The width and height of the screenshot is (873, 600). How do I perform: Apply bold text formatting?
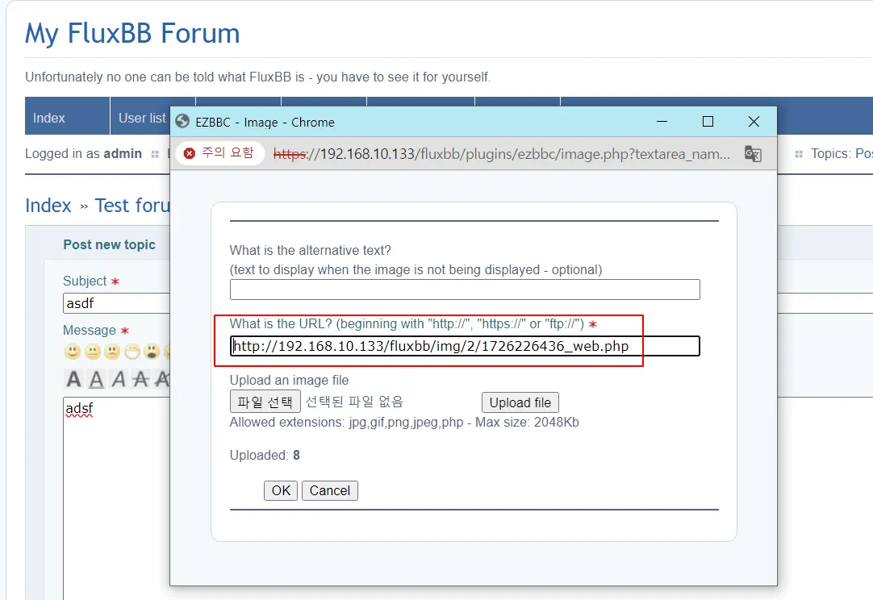[x=73, y=379]
